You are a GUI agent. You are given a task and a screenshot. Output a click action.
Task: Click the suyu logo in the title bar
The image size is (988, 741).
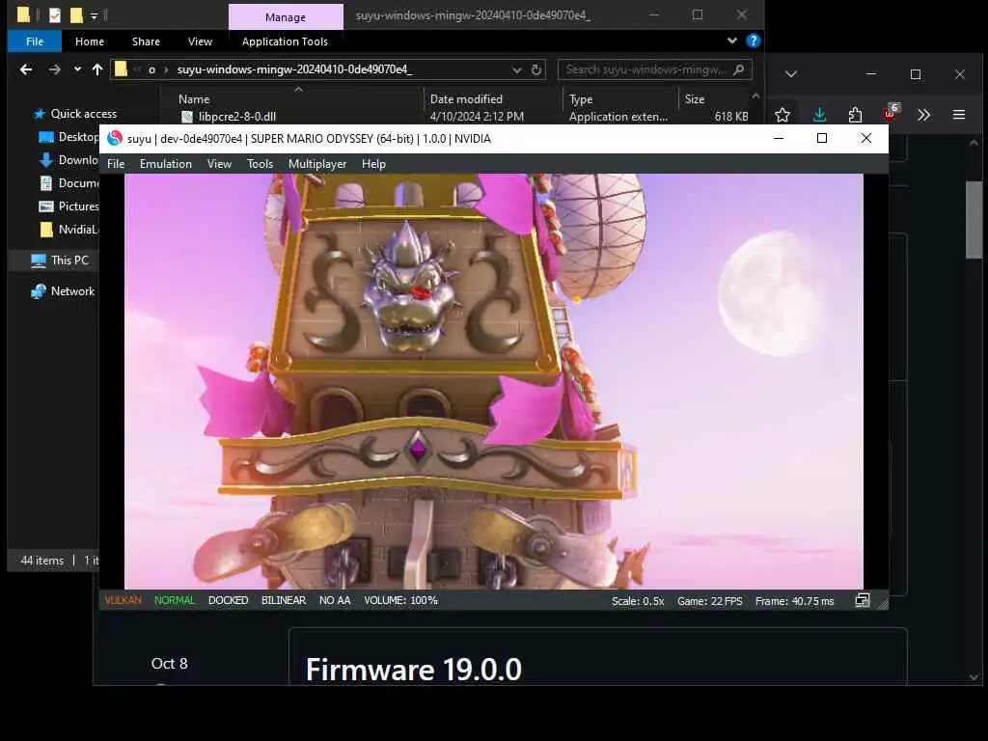click(115, 139)
